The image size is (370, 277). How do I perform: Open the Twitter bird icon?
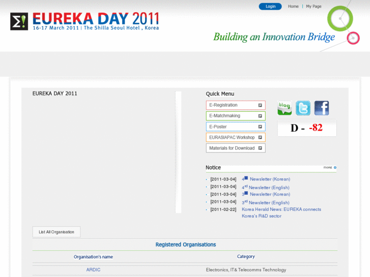pyautogui.click(x=303, y=108)
